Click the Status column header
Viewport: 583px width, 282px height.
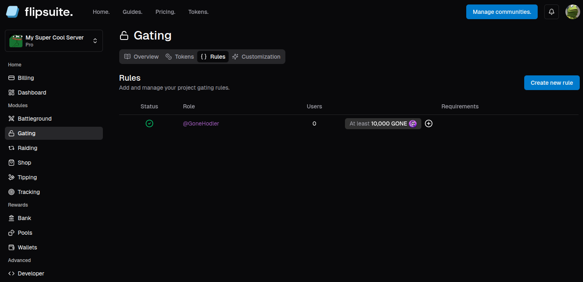tap(149, 106)
